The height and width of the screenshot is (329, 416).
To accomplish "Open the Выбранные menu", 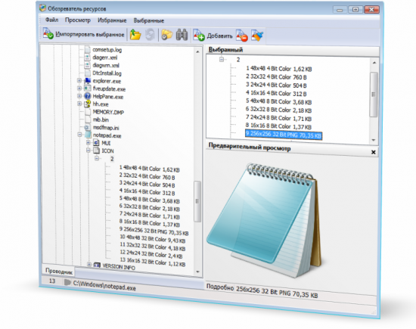I will click(x=148, y=20).
